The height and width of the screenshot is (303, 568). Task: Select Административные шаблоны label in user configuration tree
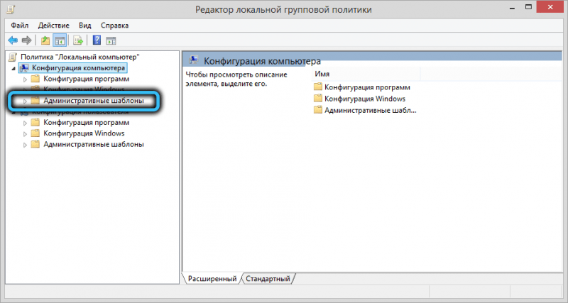click(94, 144)
